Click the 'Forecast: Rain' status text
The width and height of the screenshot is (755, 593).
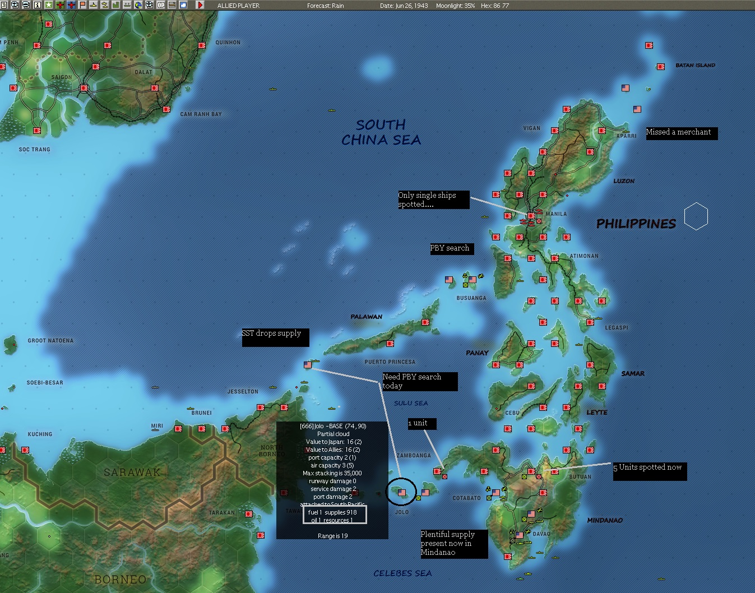click(326, 6)
